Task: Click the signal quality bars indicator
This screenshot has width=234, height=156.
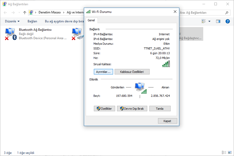Action: click(x=166, y=63)
